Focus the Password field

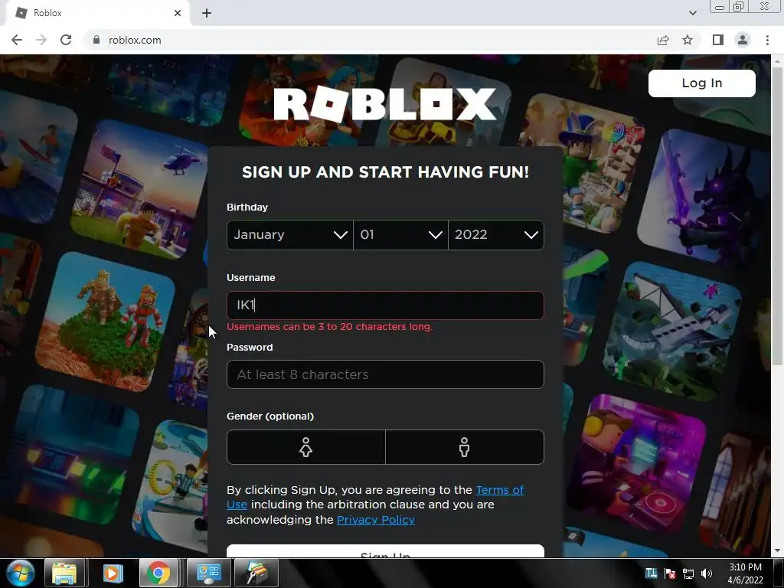[x=385, y=374]
